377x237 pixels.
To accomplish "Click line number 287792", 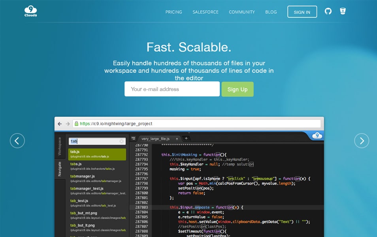I will [x=141, y=154].
